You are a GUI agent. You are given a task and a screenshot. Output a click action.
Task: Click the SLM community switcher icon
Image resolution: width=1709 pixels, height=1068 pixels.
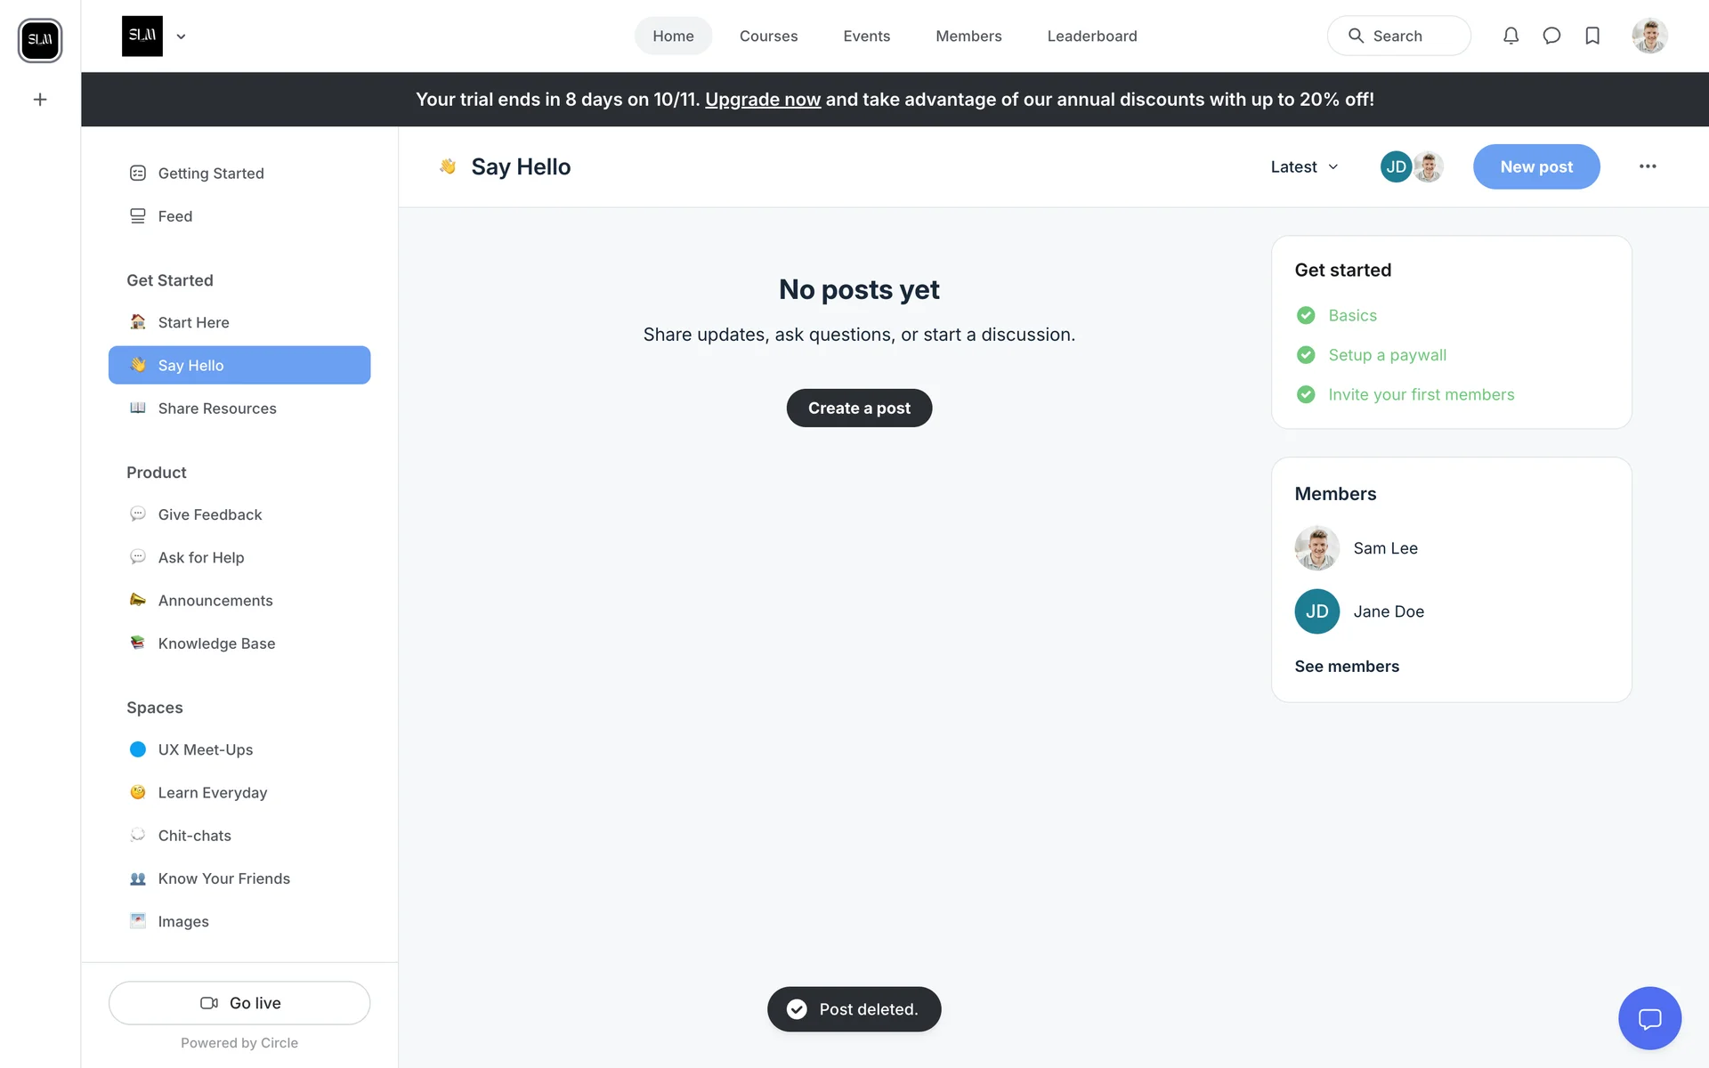(40, 40)
